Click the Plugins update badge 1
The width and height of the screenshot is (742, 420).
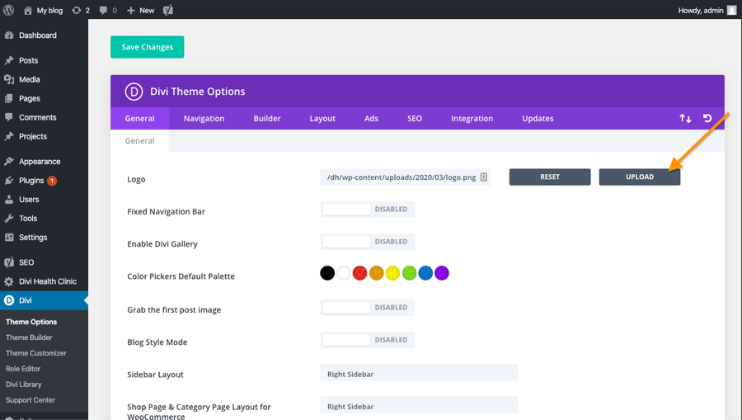[x=52, y=181]
